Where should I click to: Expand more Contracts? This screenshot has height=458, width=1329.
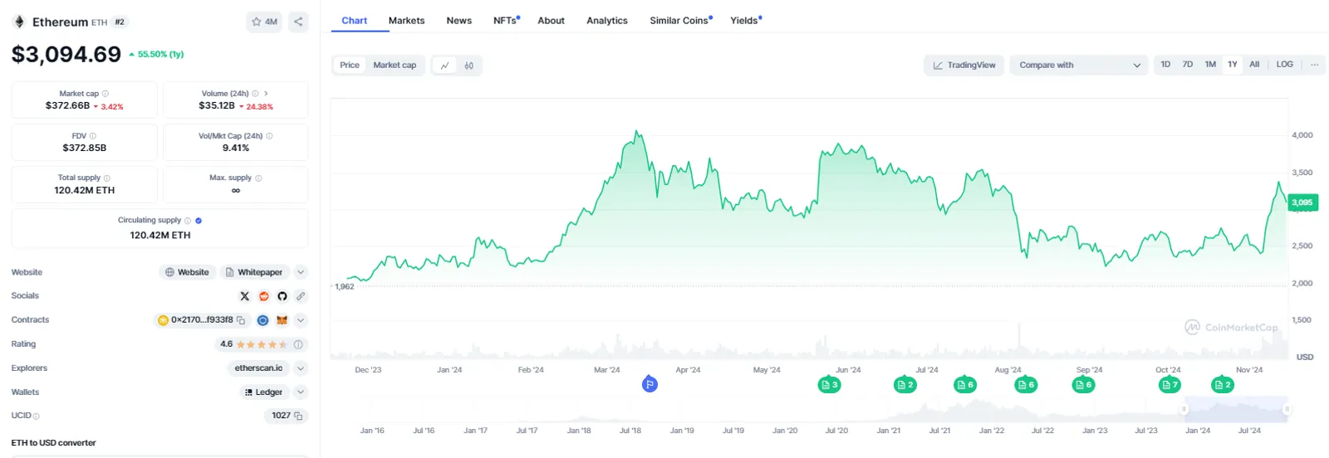[301, 320]
